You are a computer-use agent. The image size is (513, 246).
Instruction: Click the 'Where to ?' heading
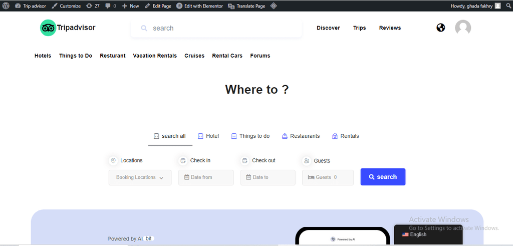pyautogui.click(x=257, y=89)
